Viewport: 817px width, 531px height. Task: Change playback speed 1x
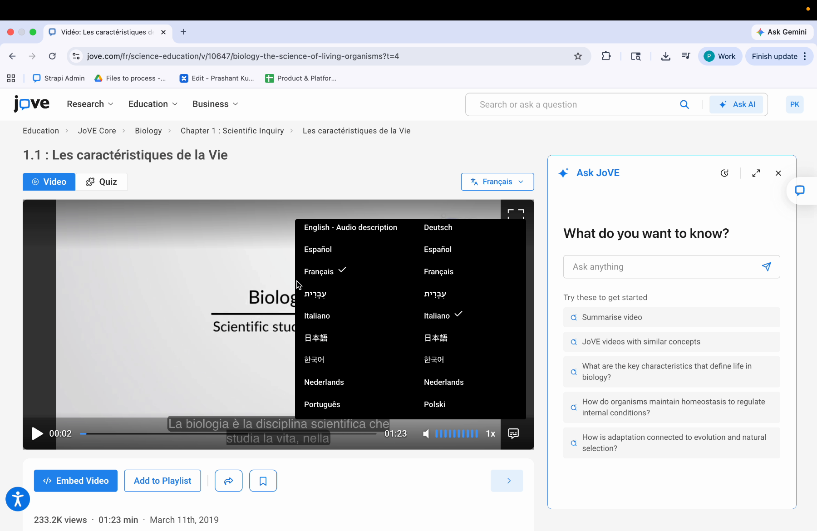click(491, 433)
